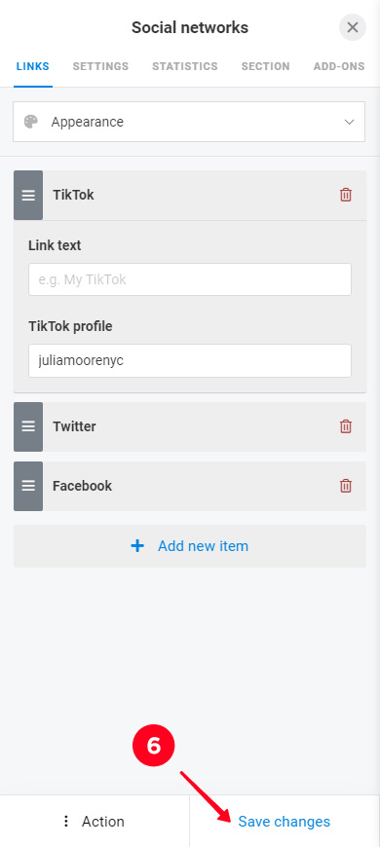This screenshot has height=847, width=380.
Task: Open the Statistics tab
Action: click(185, 66)
